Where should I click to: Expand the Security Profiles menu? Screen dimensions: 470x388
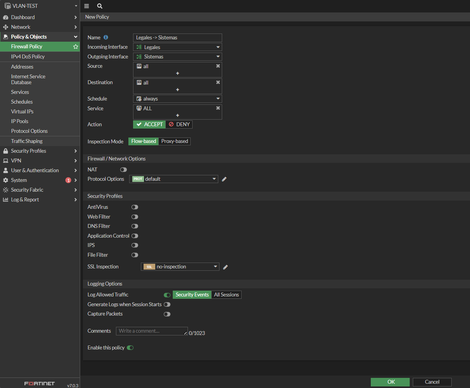click(28, 151)
